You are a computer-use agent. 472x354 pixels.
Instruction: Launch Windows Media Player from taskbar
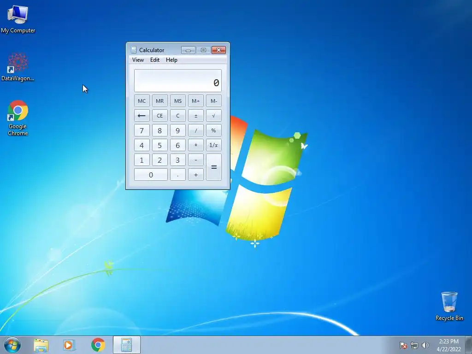click(x=69, y=345)
